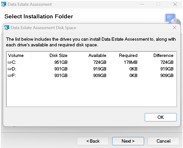Close the Disk Space dialog with X

click(x=174, y=28)
